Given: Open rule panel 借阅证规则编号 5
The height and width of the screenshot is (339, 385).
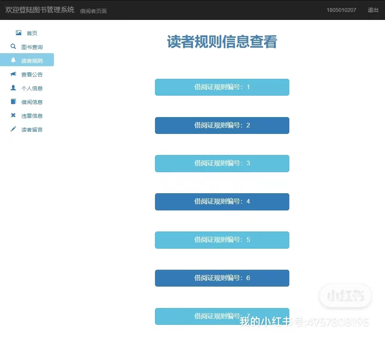Looking at the screenshot, I should [x=222, y=240].
